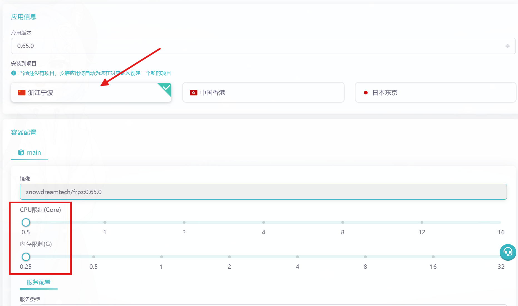This screenshot has height=306, width=518.
Task: Click the info icon beside project notice
Action: (x=14, y=73)
